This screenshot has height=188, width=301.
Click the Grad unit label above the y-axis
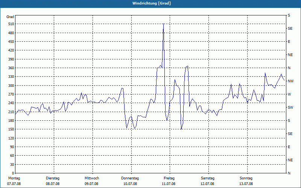(x=10, y=17)
